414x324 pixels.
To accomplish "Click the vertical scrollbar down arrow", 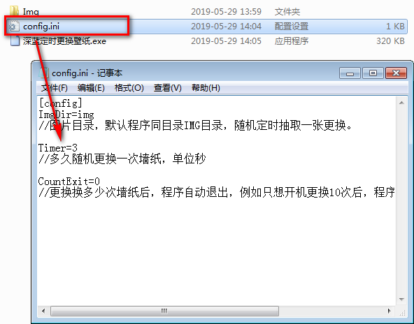I will point(401,300).
